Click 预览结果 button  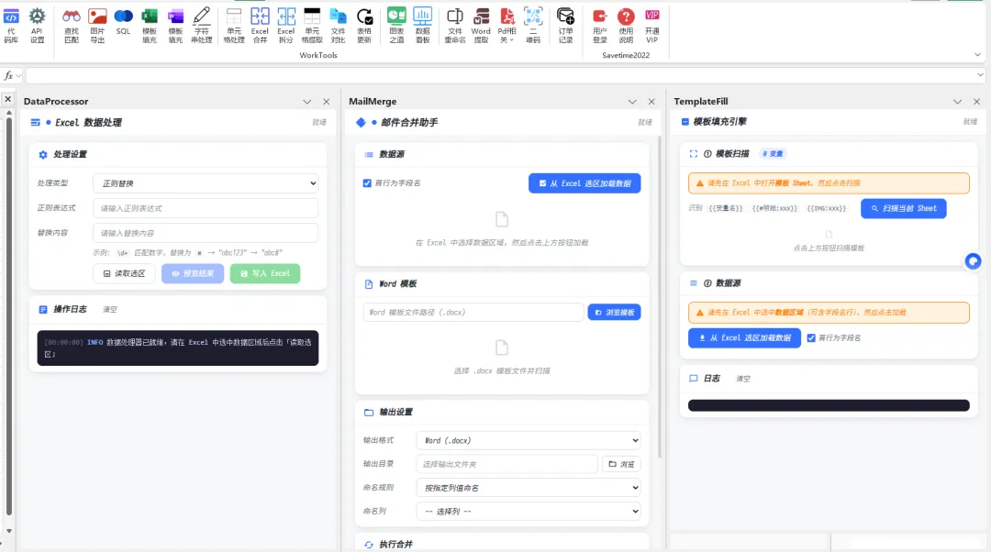[x=193, y=273]
